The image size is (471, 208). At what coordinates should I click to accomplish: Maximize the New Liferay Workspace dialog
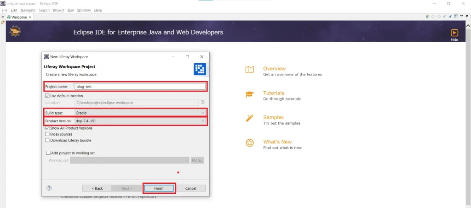coord(188,56)
